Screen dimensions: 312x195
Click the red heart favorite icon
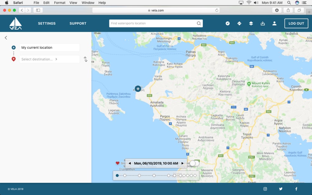click(x=118, y=163)
